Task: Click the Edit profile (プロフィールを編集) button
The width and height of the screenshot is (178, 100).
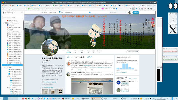Action: 133,52
